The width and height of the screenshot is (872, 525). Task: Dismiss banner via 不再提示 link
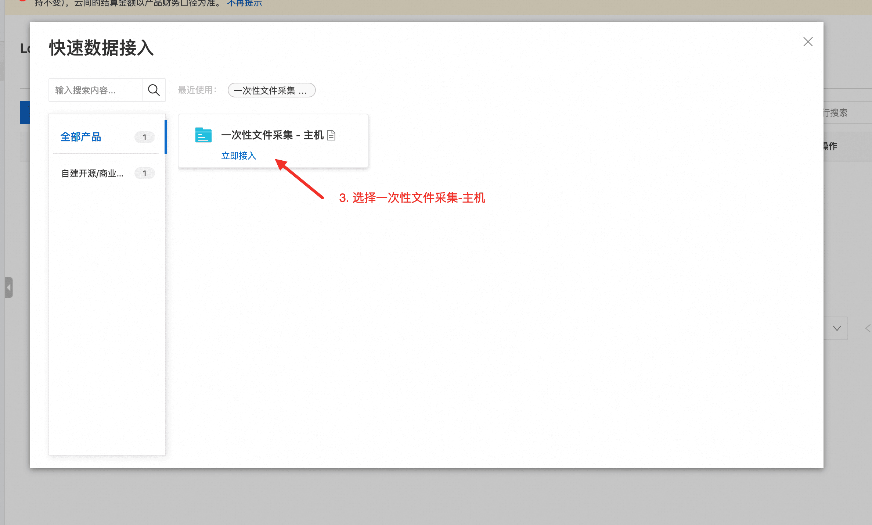(x=245, y=3)
